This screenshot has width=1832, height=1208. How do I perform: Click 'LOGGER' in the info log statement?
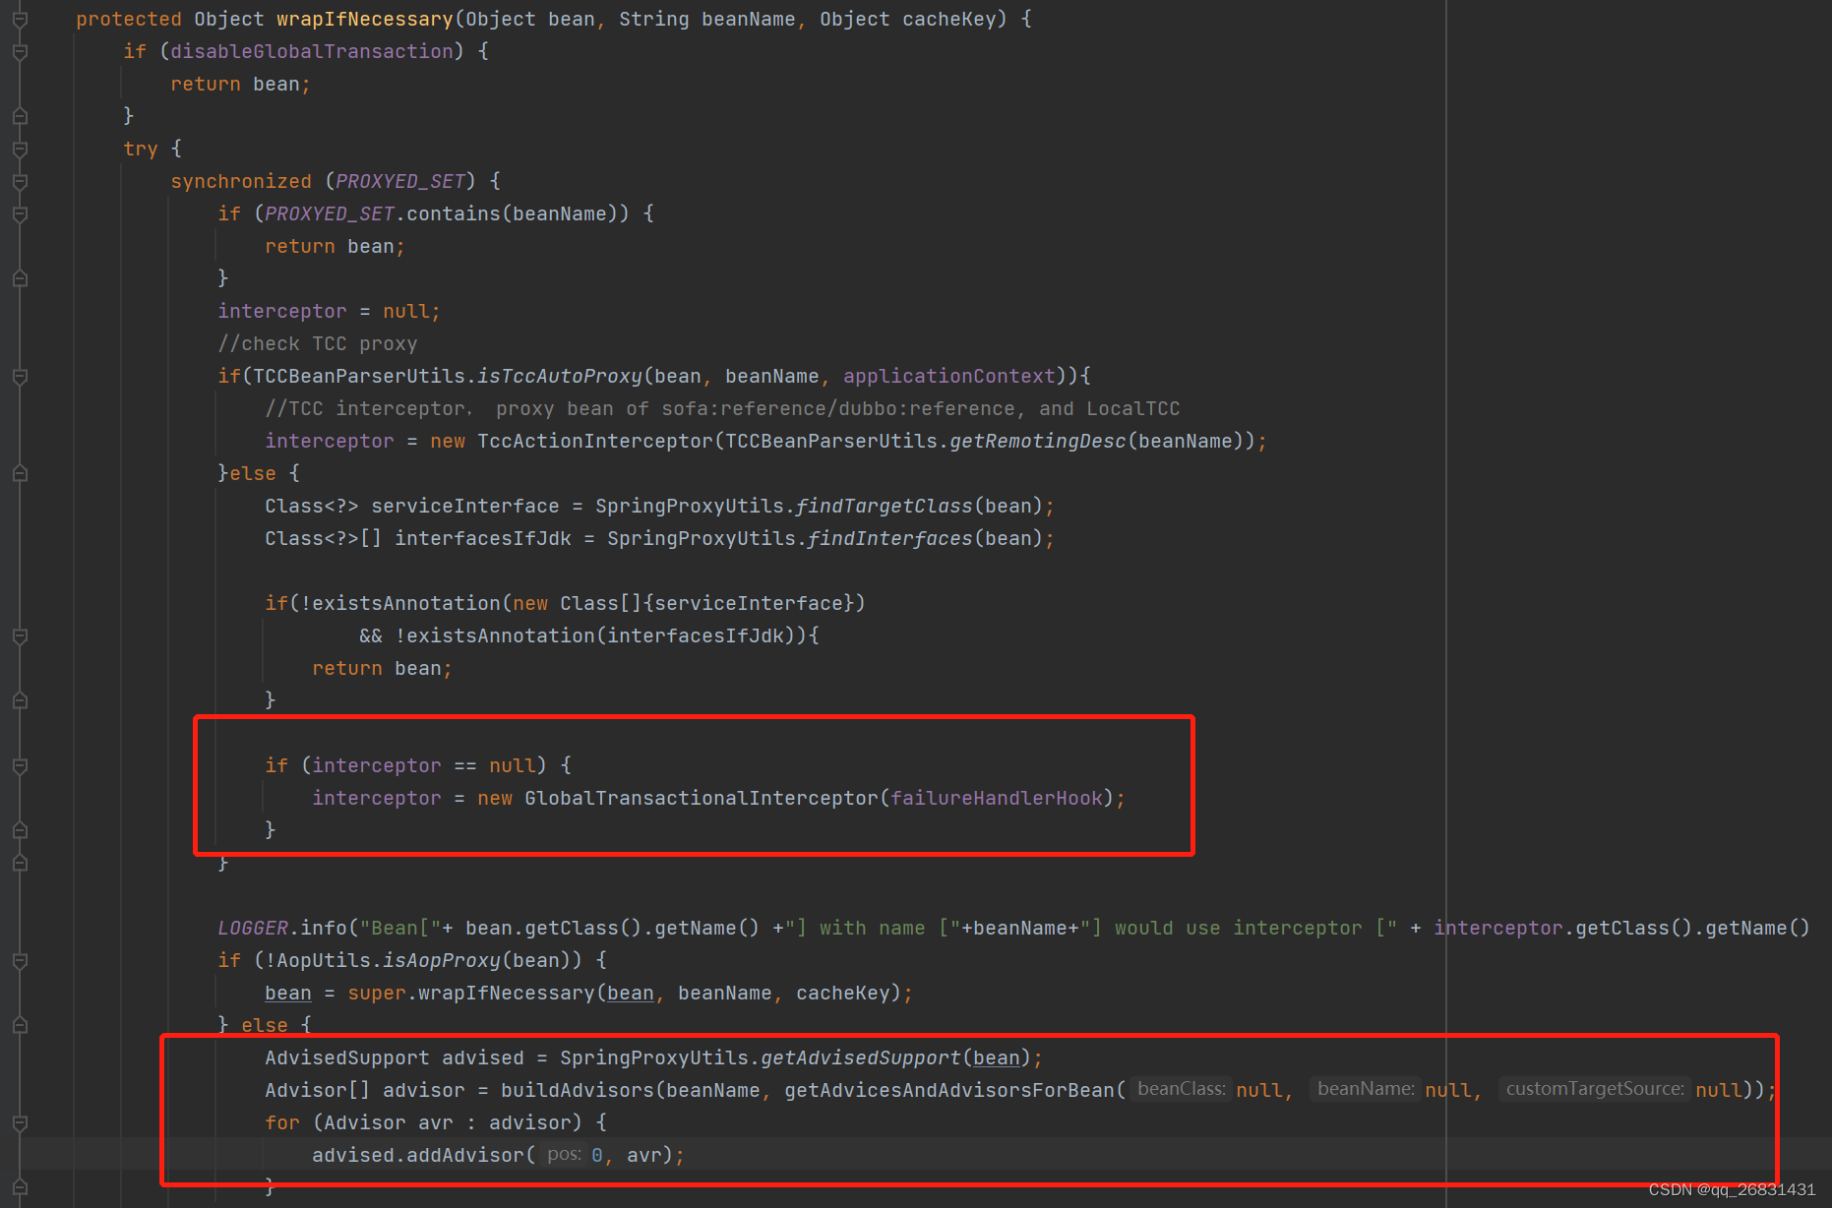[253, 929]
